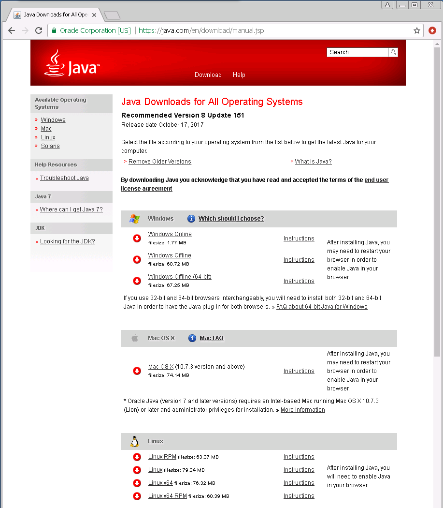
Task: Click the red extension icon in toolbar
Action: (x=432, y=30)
